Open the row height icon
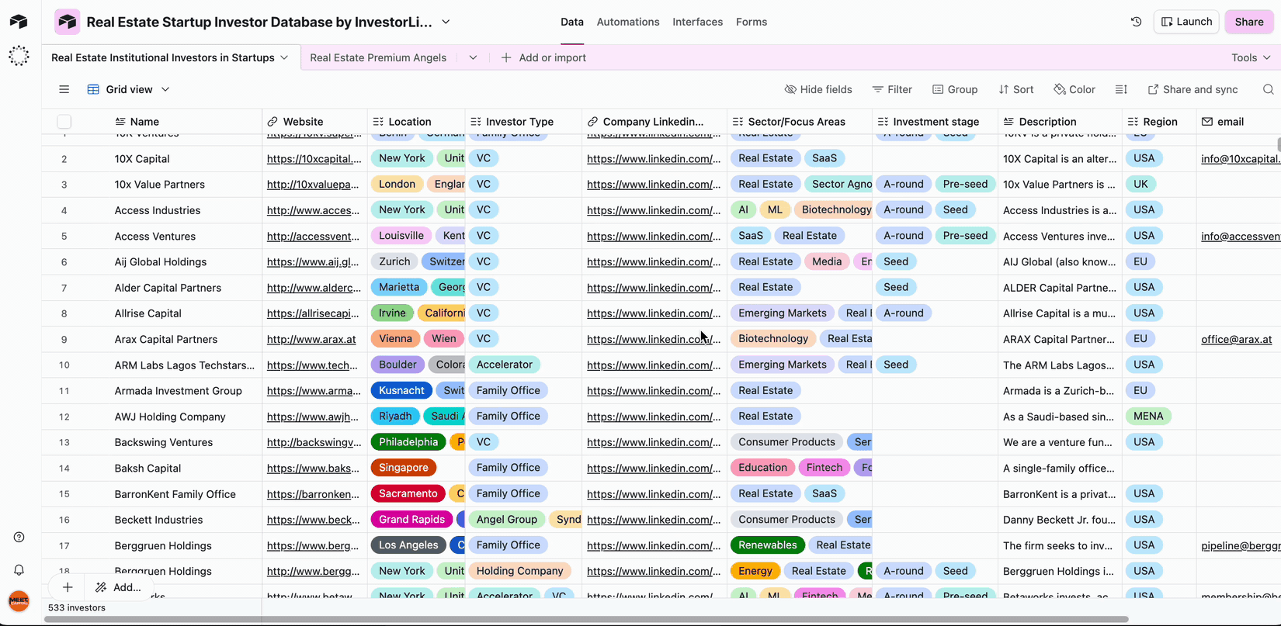The height and width of the screenshot is (626, 1281). tap(1121, 89)
